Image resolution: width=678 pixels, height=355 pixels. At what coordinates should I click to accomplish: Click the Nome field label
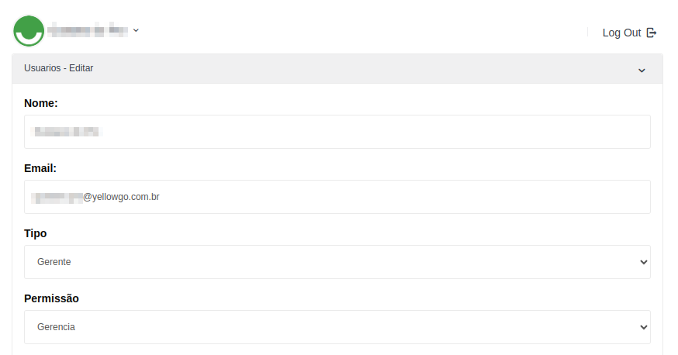[41, 103]
